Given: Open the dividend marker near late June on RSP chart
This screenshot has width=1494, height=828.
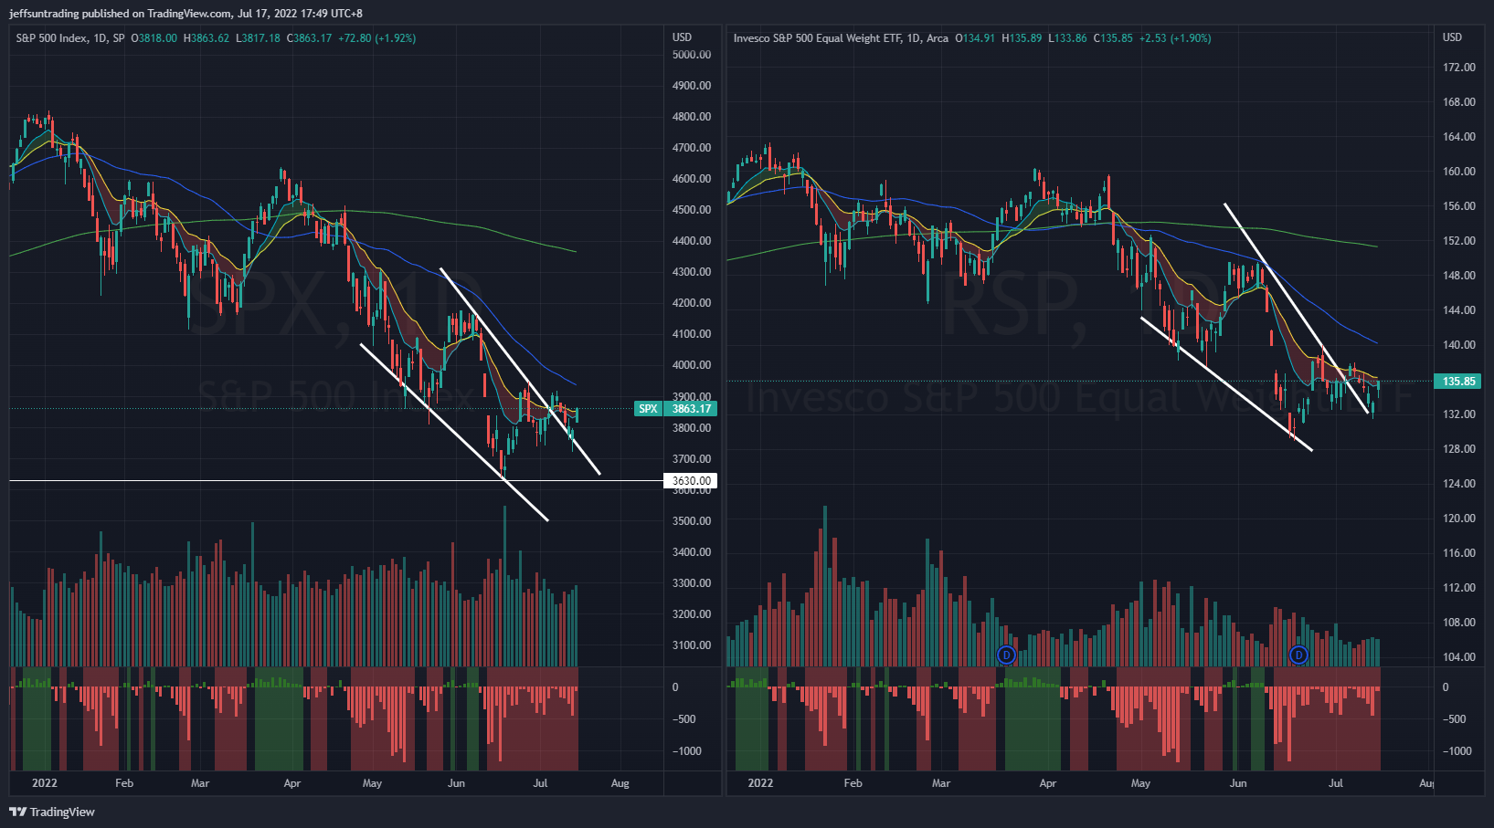Looking at the screenshot, I should [1298, 655].
